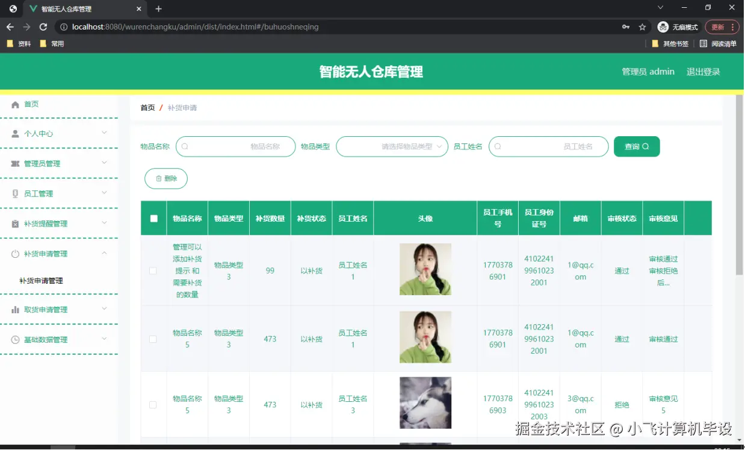Click the site info icon before localhost
745x450 pixels.
(x=63, y=27)
